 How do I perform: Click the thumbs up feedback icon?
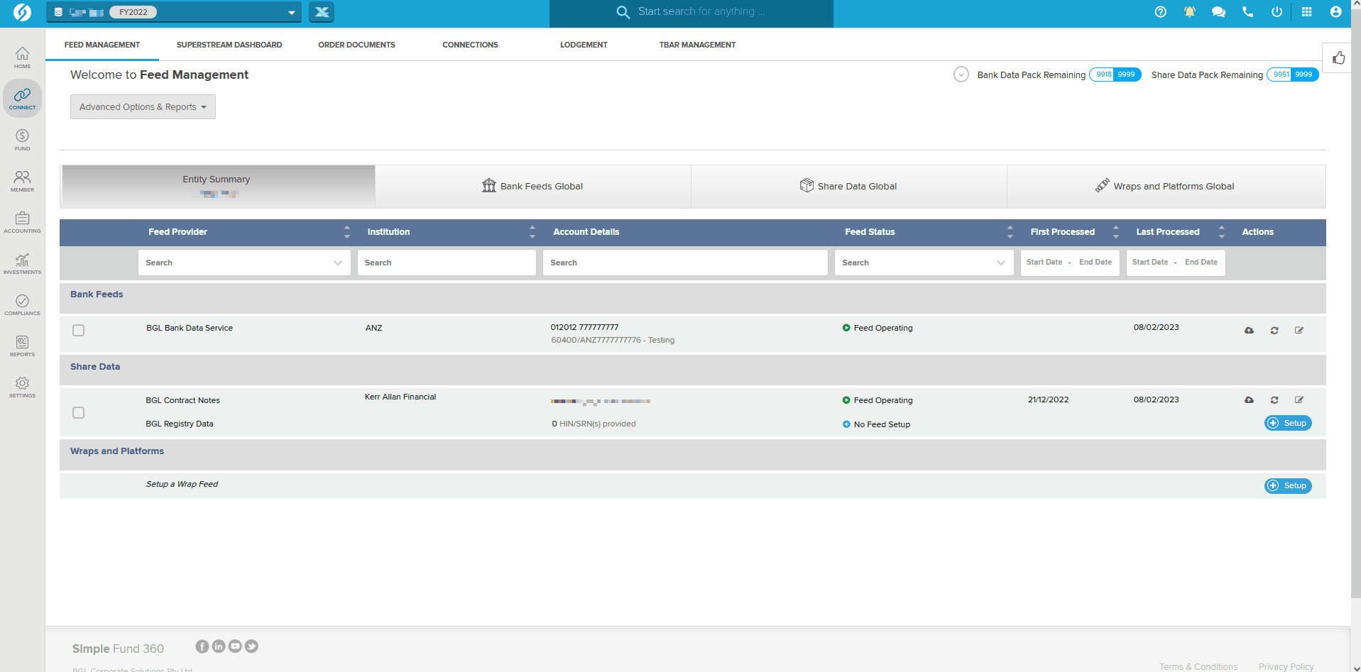1338,57
